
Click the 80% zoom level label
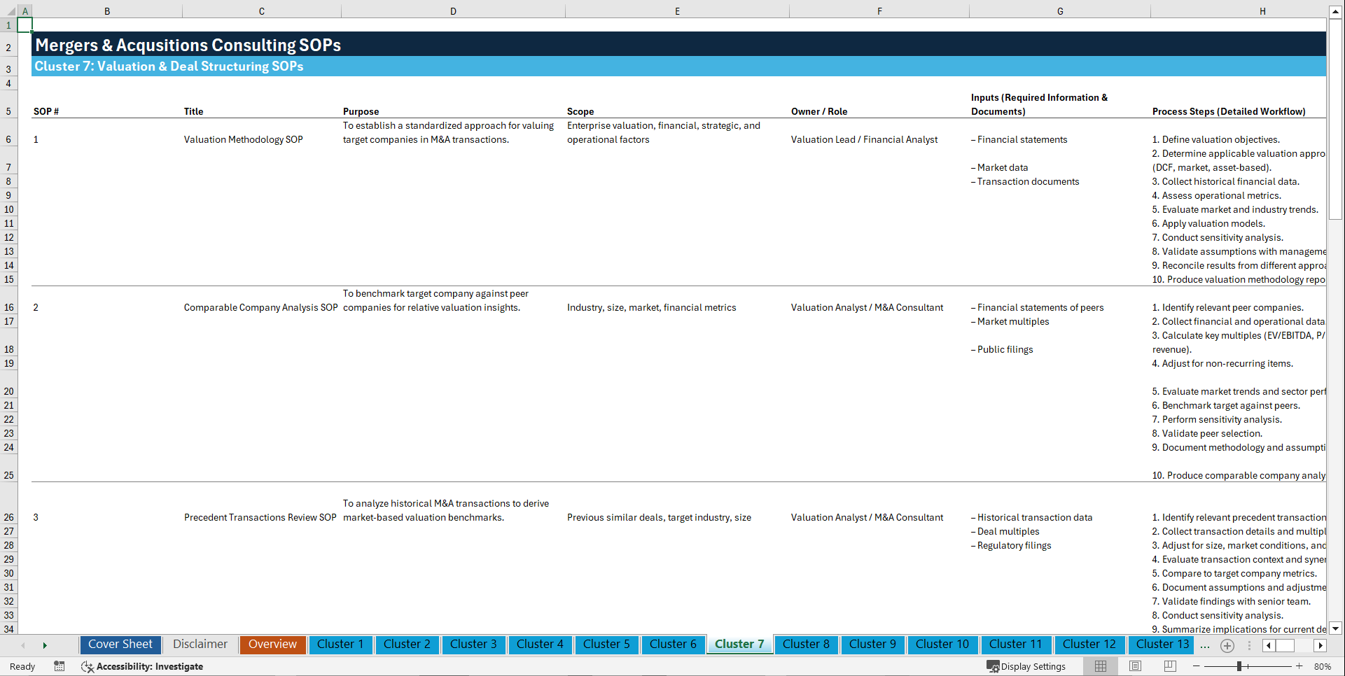(x=1323, y=666)
